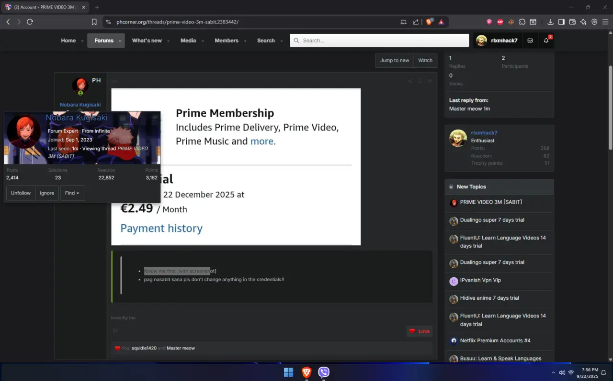Open the Forums navigation item
Image resolution: width=613 pixels, height=381 pixels.
(104, 41)
